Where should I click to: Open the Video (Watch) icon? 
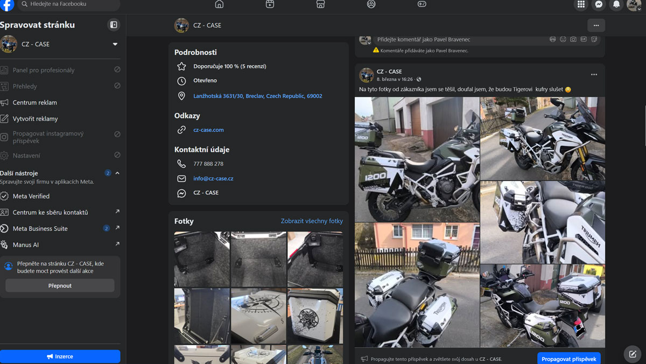pos(270,4)
